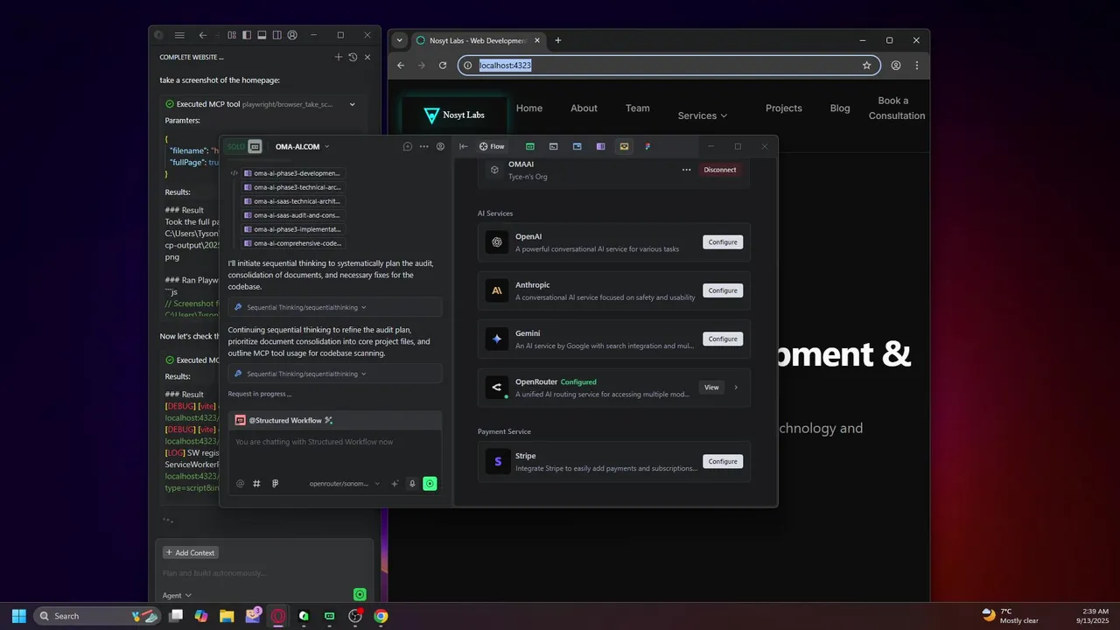Open the oma-ai-saas-technical-archit file chip

click(293, 201)
